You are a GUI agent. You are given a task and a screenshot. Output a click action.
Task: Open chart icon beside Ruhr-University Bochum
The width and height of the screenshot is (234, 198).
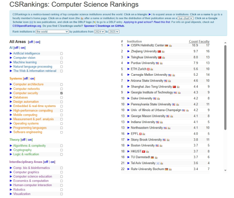point(170,169)
